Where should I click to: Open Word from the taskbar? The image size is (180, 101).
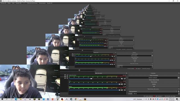(48, 99)
